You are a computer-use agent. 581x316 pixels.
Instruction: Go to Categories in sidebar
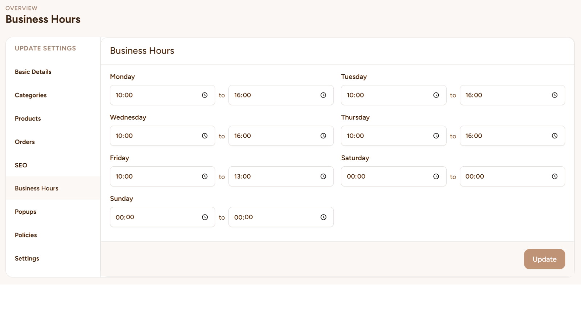tap(31, 95)
